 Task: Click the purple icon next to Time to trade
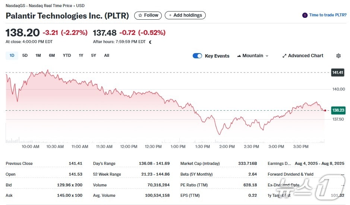[305, 15]
